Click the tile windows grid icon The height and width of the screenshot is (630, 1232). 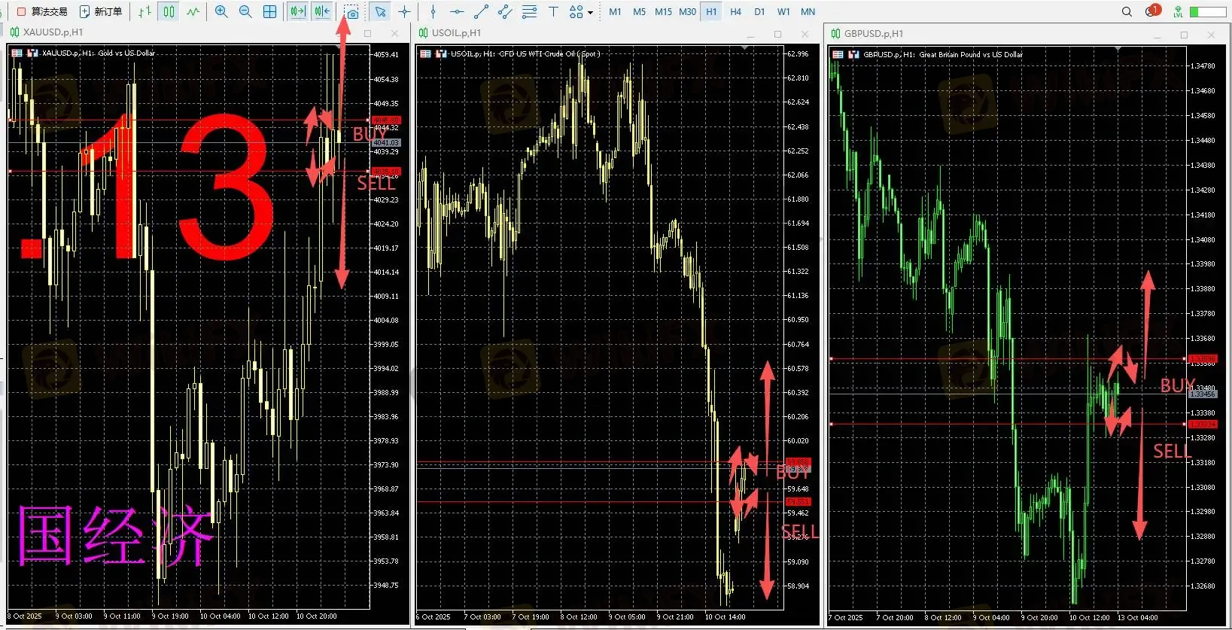coord(269,11)
